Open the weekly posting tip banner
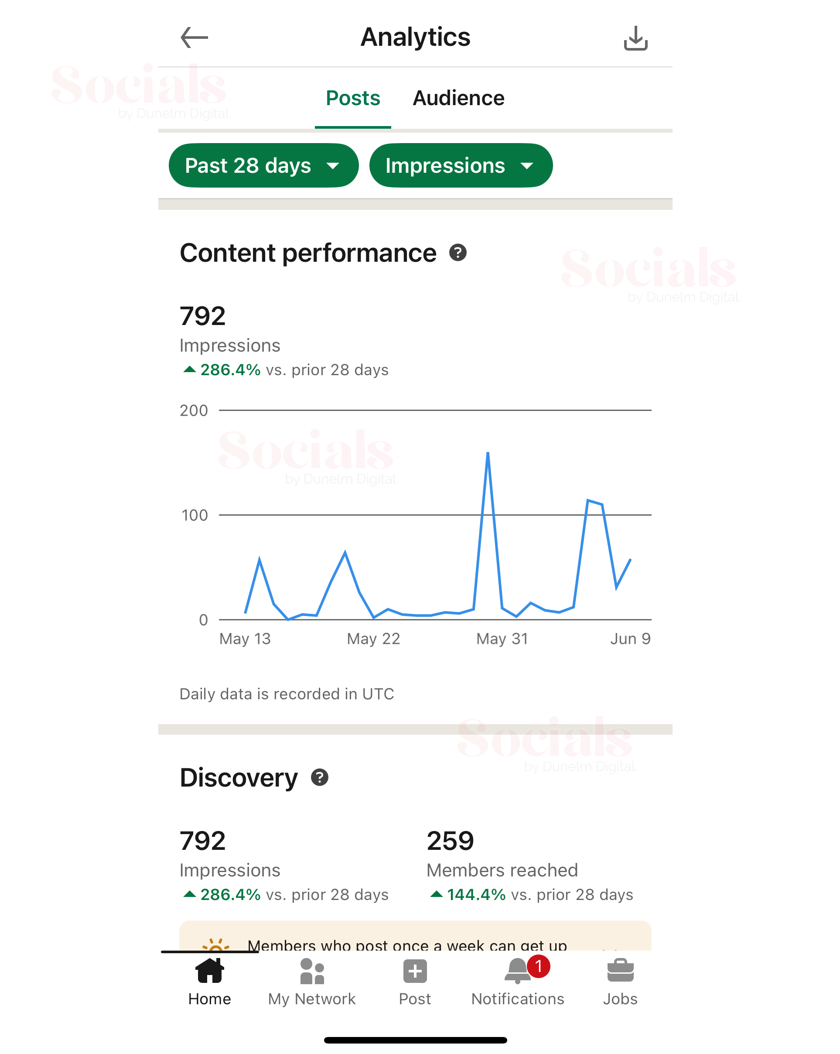Viewport: 840px width, 1054px height. pos(415,936)
